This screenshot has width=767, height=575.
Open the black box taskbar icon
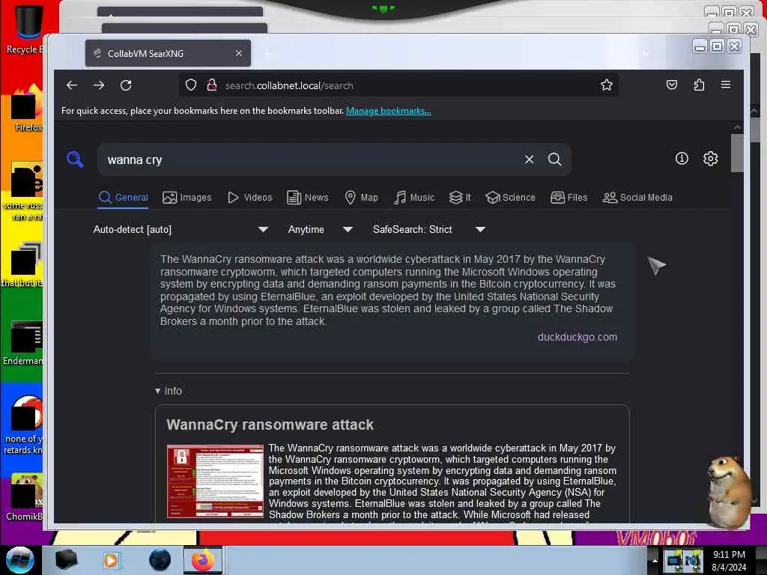[x=66, y=560]
